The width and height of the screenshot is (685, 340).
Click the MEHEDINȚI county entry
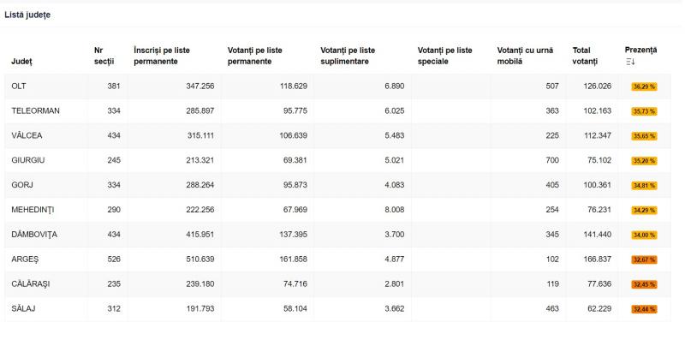coord(33,210)
